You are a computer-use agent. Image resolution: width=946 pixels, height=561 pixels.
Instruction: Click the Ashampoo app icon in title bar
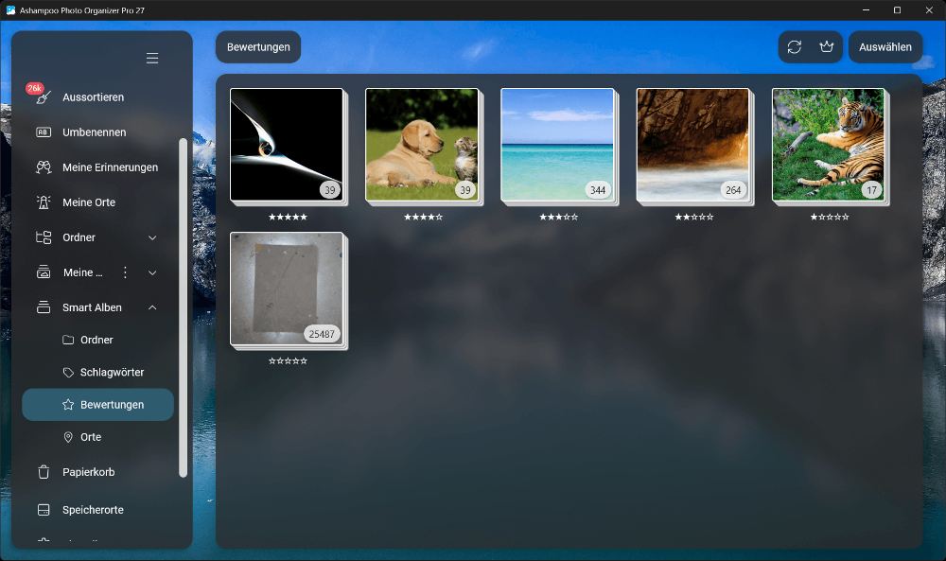click(10, 10)
